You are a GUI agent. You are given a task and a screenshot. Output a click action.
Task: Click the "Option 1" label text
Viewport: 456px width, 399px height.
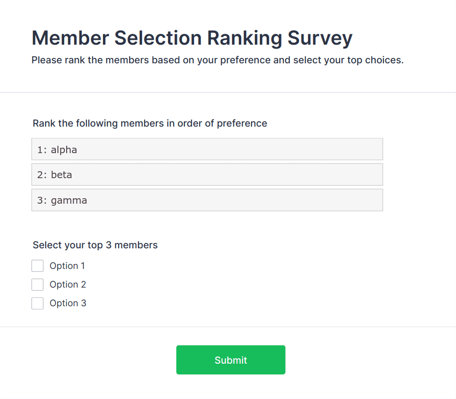pyautogui.click(x=67, y=266)
